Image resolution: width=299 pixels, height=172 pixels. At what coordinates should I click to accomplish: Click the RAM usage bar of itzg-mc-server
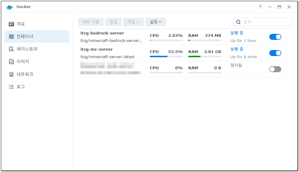pyautogui.click(x=205, y=57)
